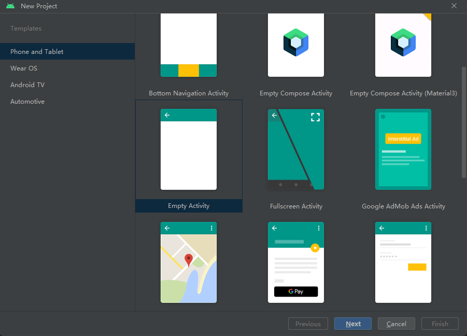The image size is (467, 336).
Task: Pick the Fullscreen Activity template preview
Action: (296, 149)
